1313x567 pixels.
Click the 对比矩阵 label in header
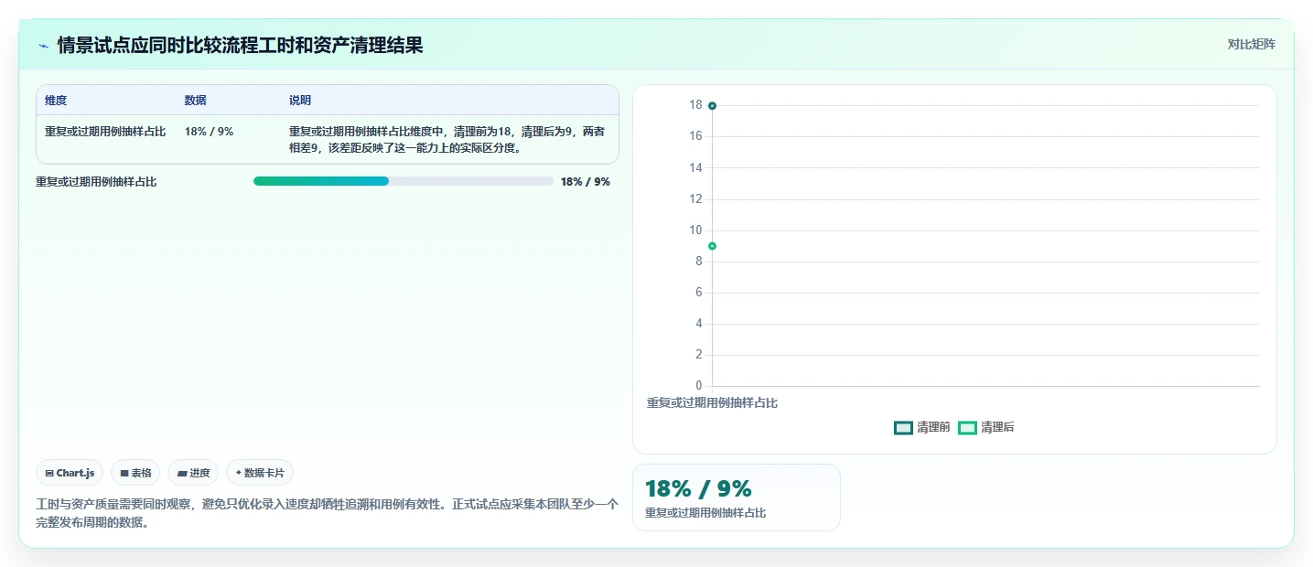pos(1251,44)
